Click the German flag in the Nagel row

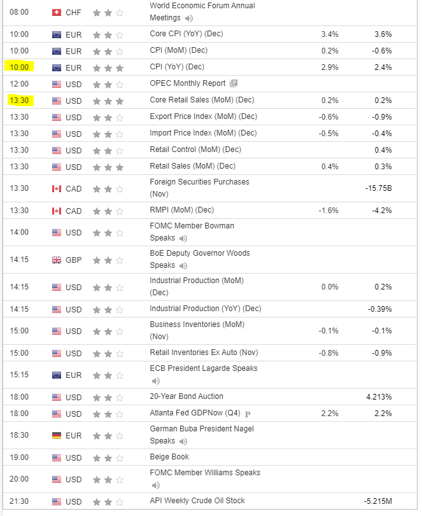(x=56, y=435)
